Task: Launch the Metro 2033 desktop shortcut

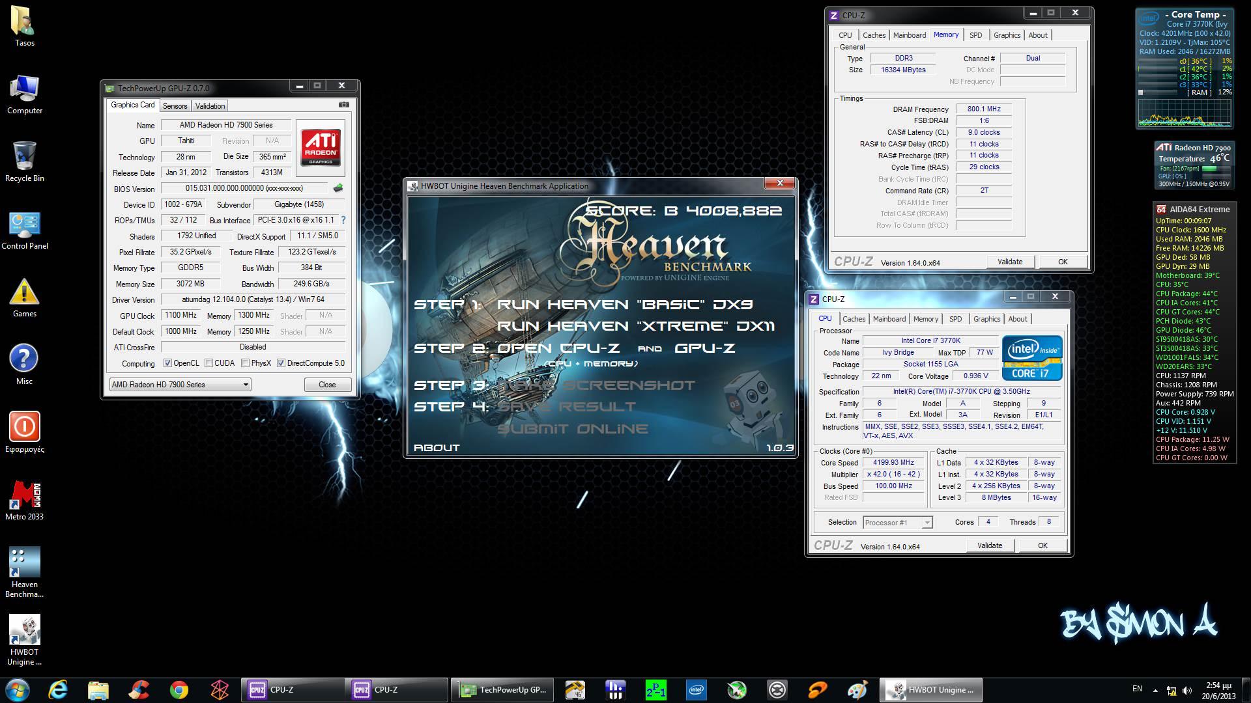Action: click(x=25, y=501)
